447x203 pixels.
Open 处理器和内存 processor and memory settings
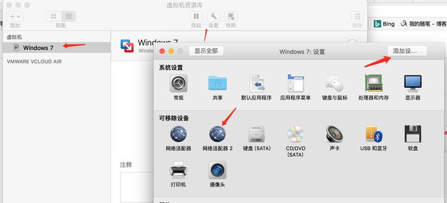coord(374,83)
